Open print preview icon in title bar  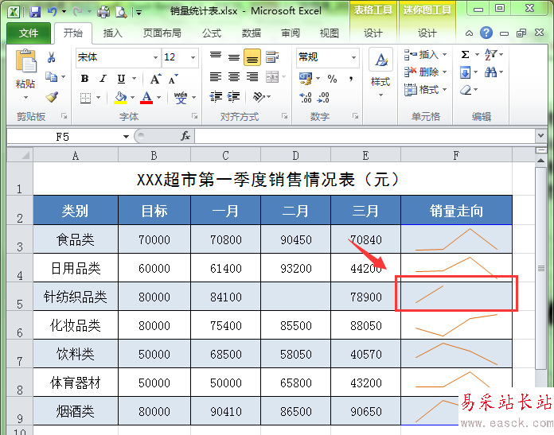click(121, 13)
